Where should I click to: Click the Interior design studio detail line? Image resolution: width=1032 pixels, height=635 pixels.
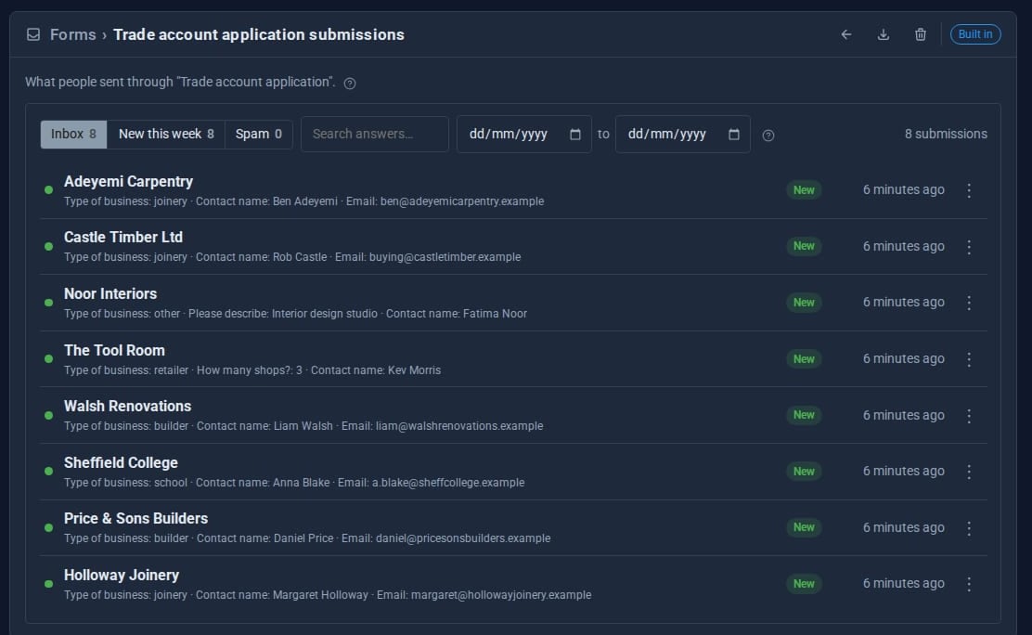[295, 314]
